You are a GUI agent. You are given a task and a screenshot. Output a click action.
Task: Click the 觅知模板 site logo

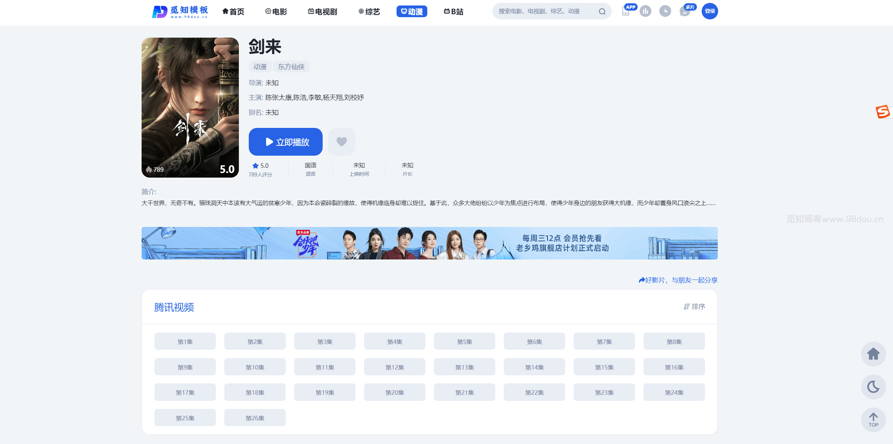(x=180, y=12)
